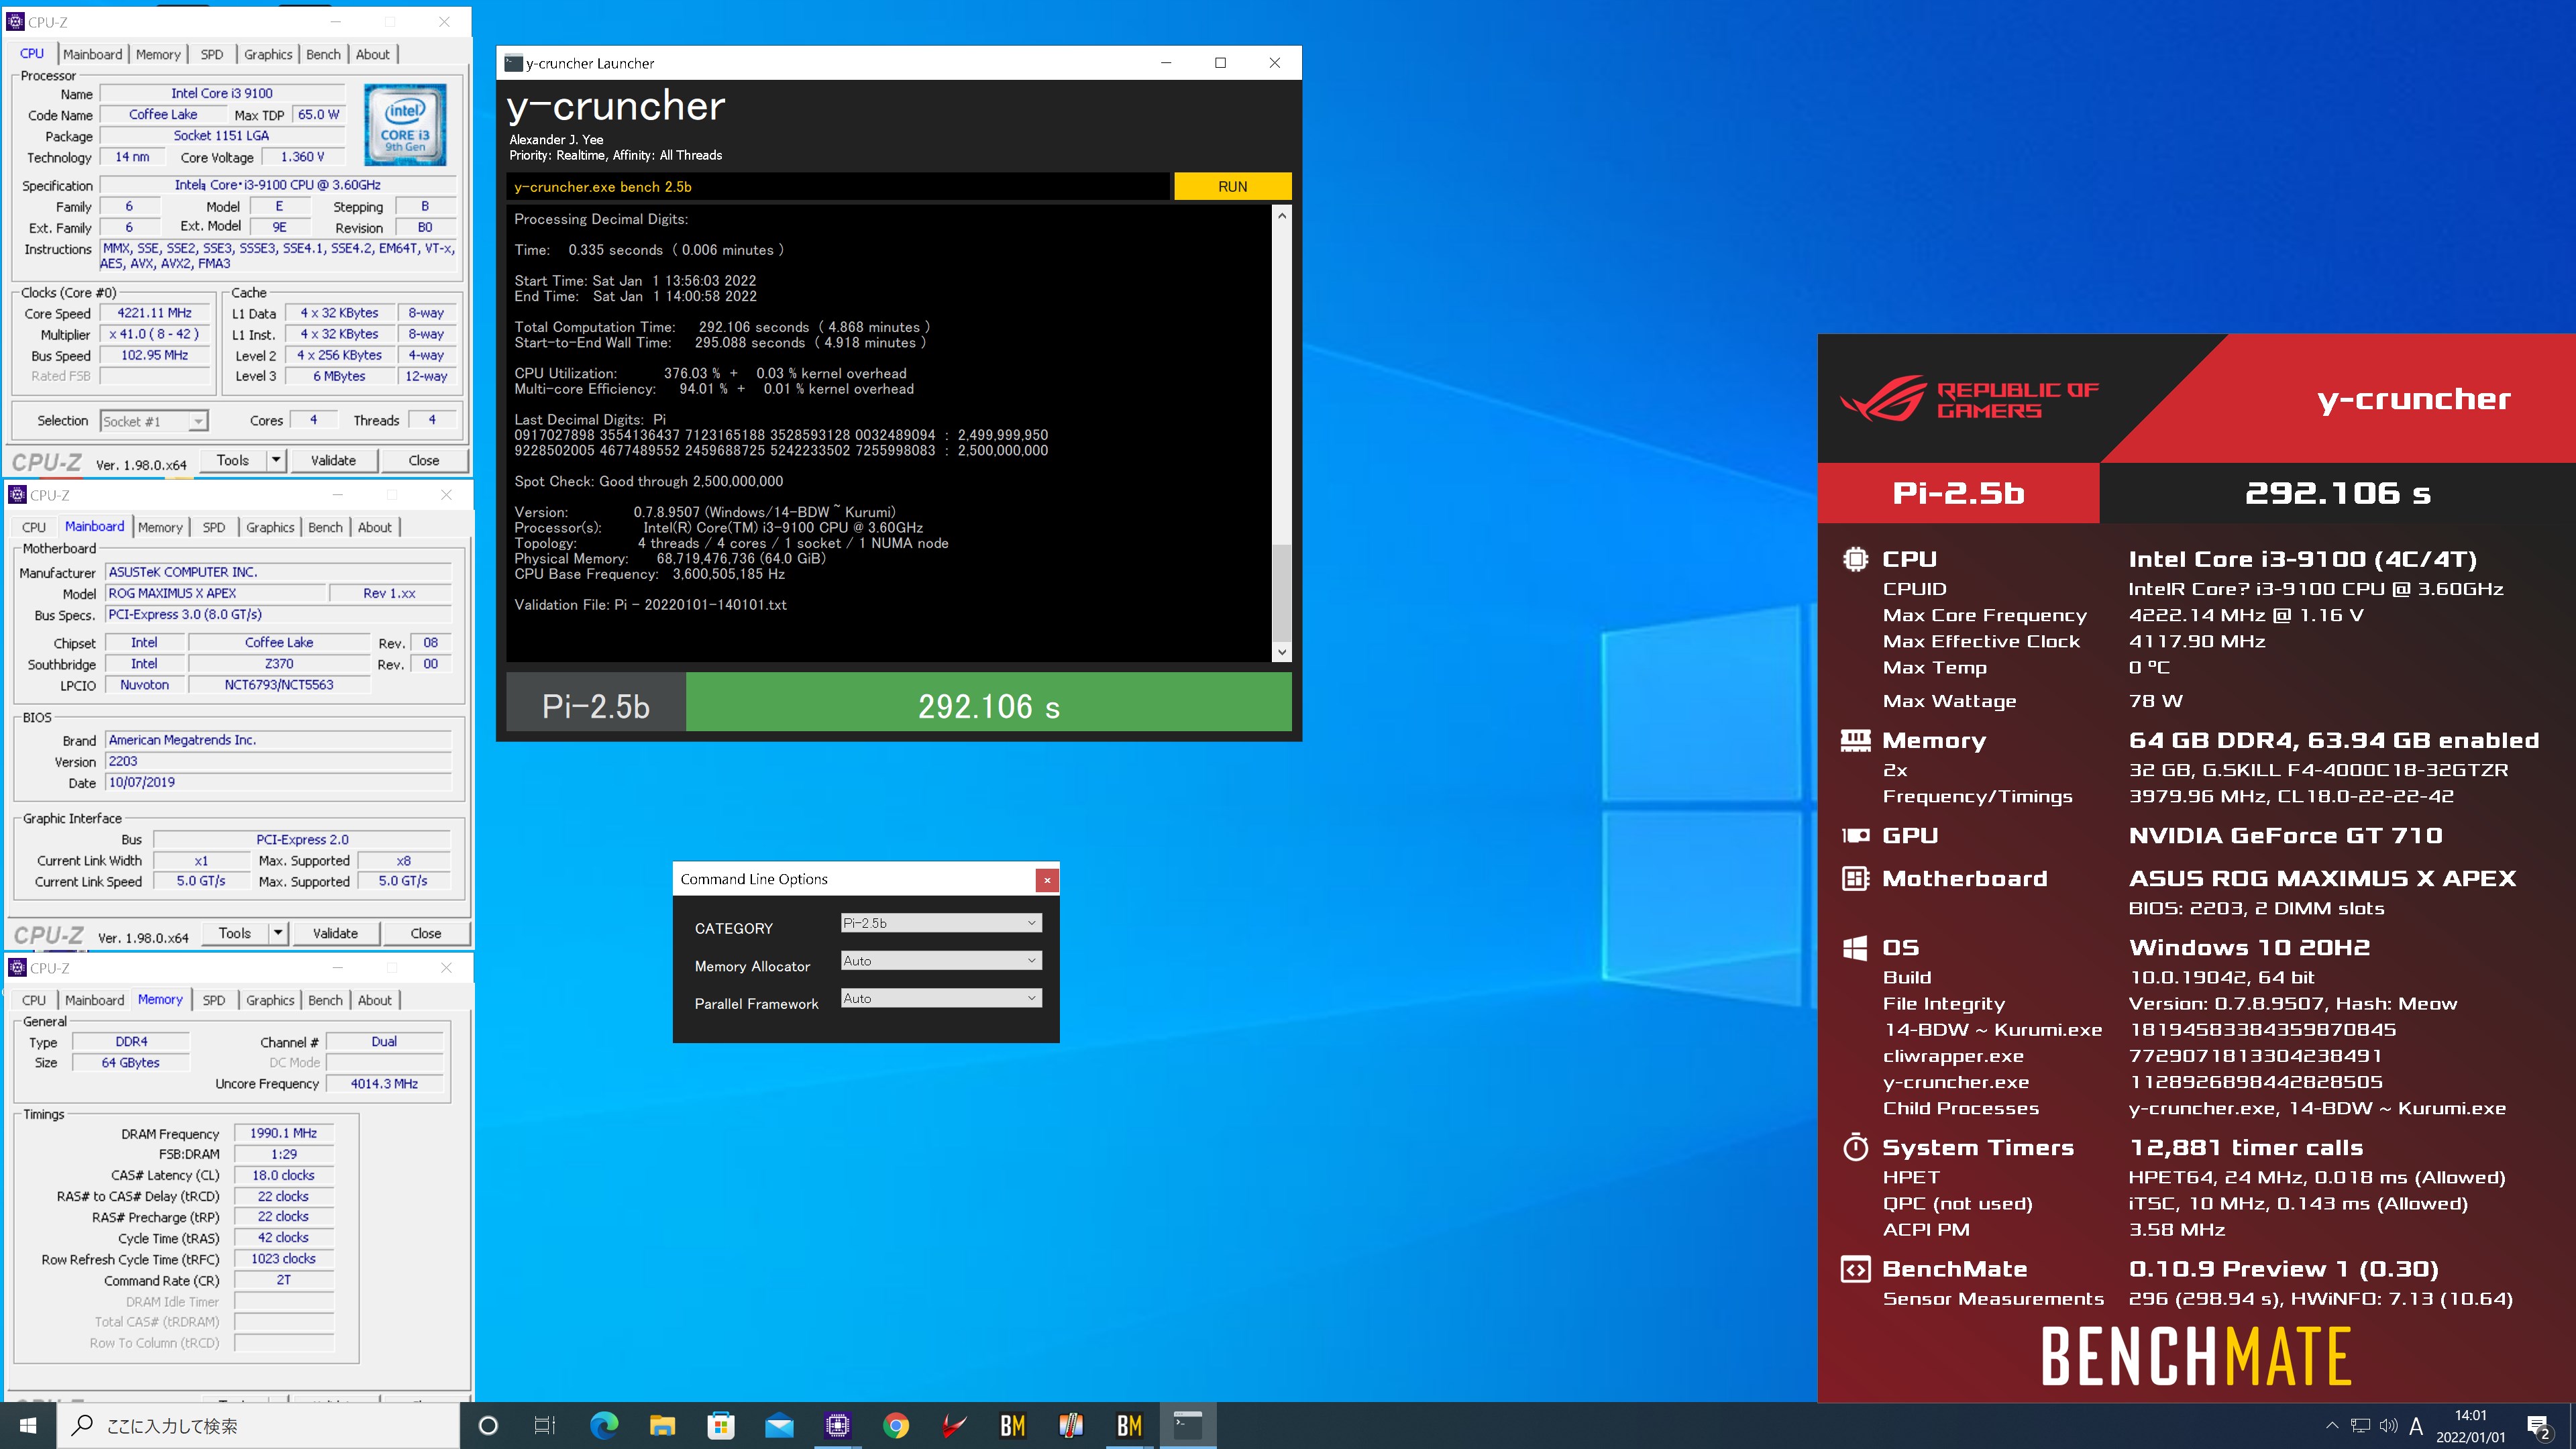
Task: Click the BenchMate code-bracket icon in result panel
Action: tap(1855, 1269)
